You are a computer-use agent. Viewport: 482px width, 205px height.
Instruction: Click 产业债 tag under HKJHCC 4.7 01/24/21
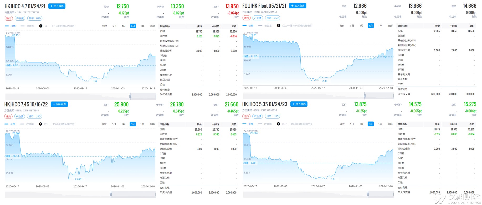point(20,18)
